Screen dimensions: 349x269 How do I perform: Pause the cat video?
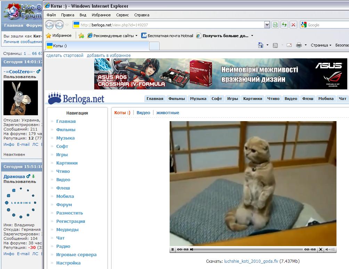point(172,249)
